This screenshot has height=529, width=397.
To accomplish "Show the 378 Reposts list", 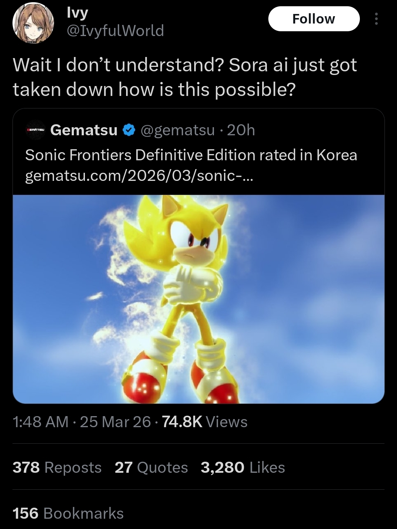I will [57, 467].
